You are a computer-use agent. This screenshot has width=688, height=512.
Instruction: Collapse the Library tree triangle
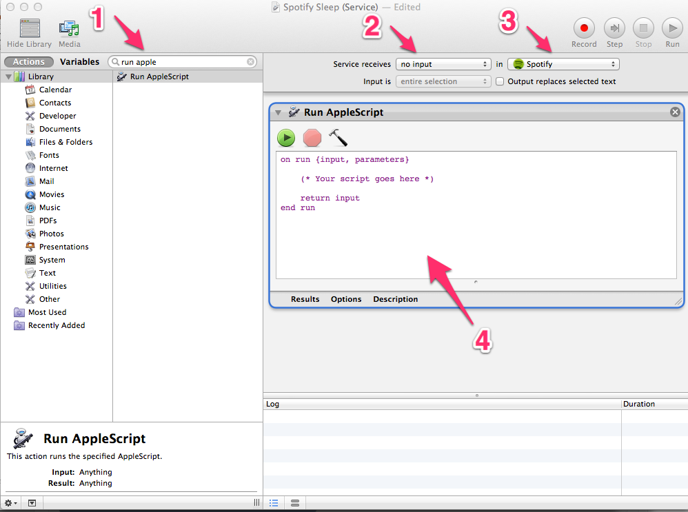(8, 76)
